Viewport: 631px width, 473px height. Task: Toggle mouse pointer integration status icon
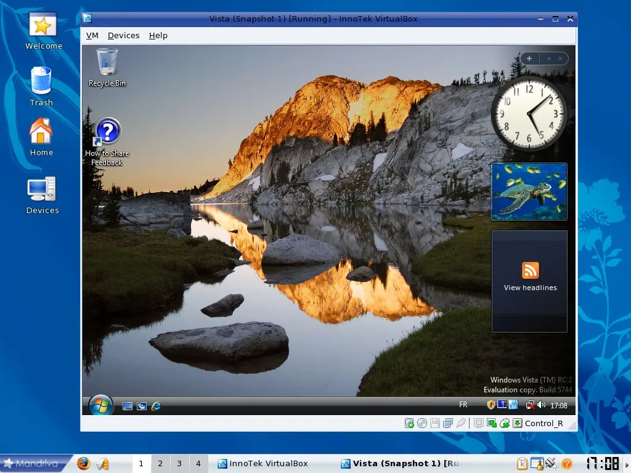click(504, 423)
